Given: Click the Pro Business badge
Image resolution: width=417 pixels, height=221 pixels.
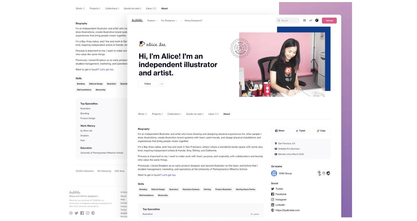Looking at the screenshot, I should coord(240,48).
